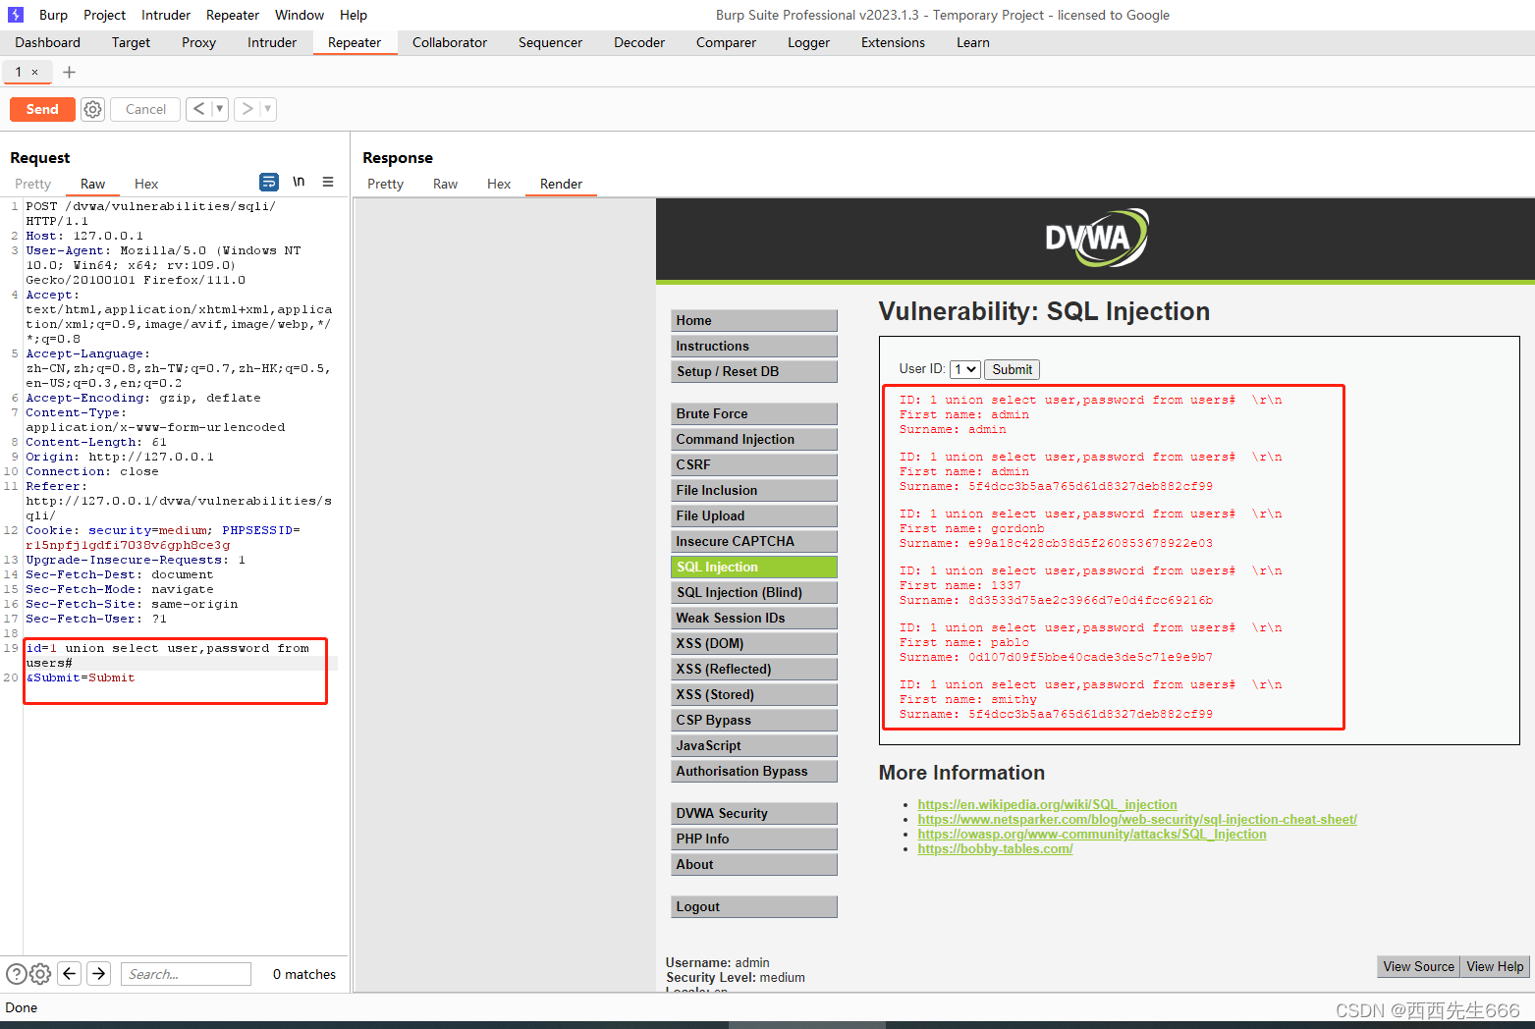Open File Upload vulnerability page
This screenshot has width=1535, height=1029.
753,515
